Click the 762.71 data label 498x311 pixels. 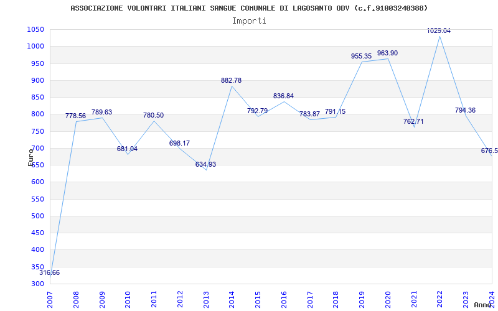(413, 121)
